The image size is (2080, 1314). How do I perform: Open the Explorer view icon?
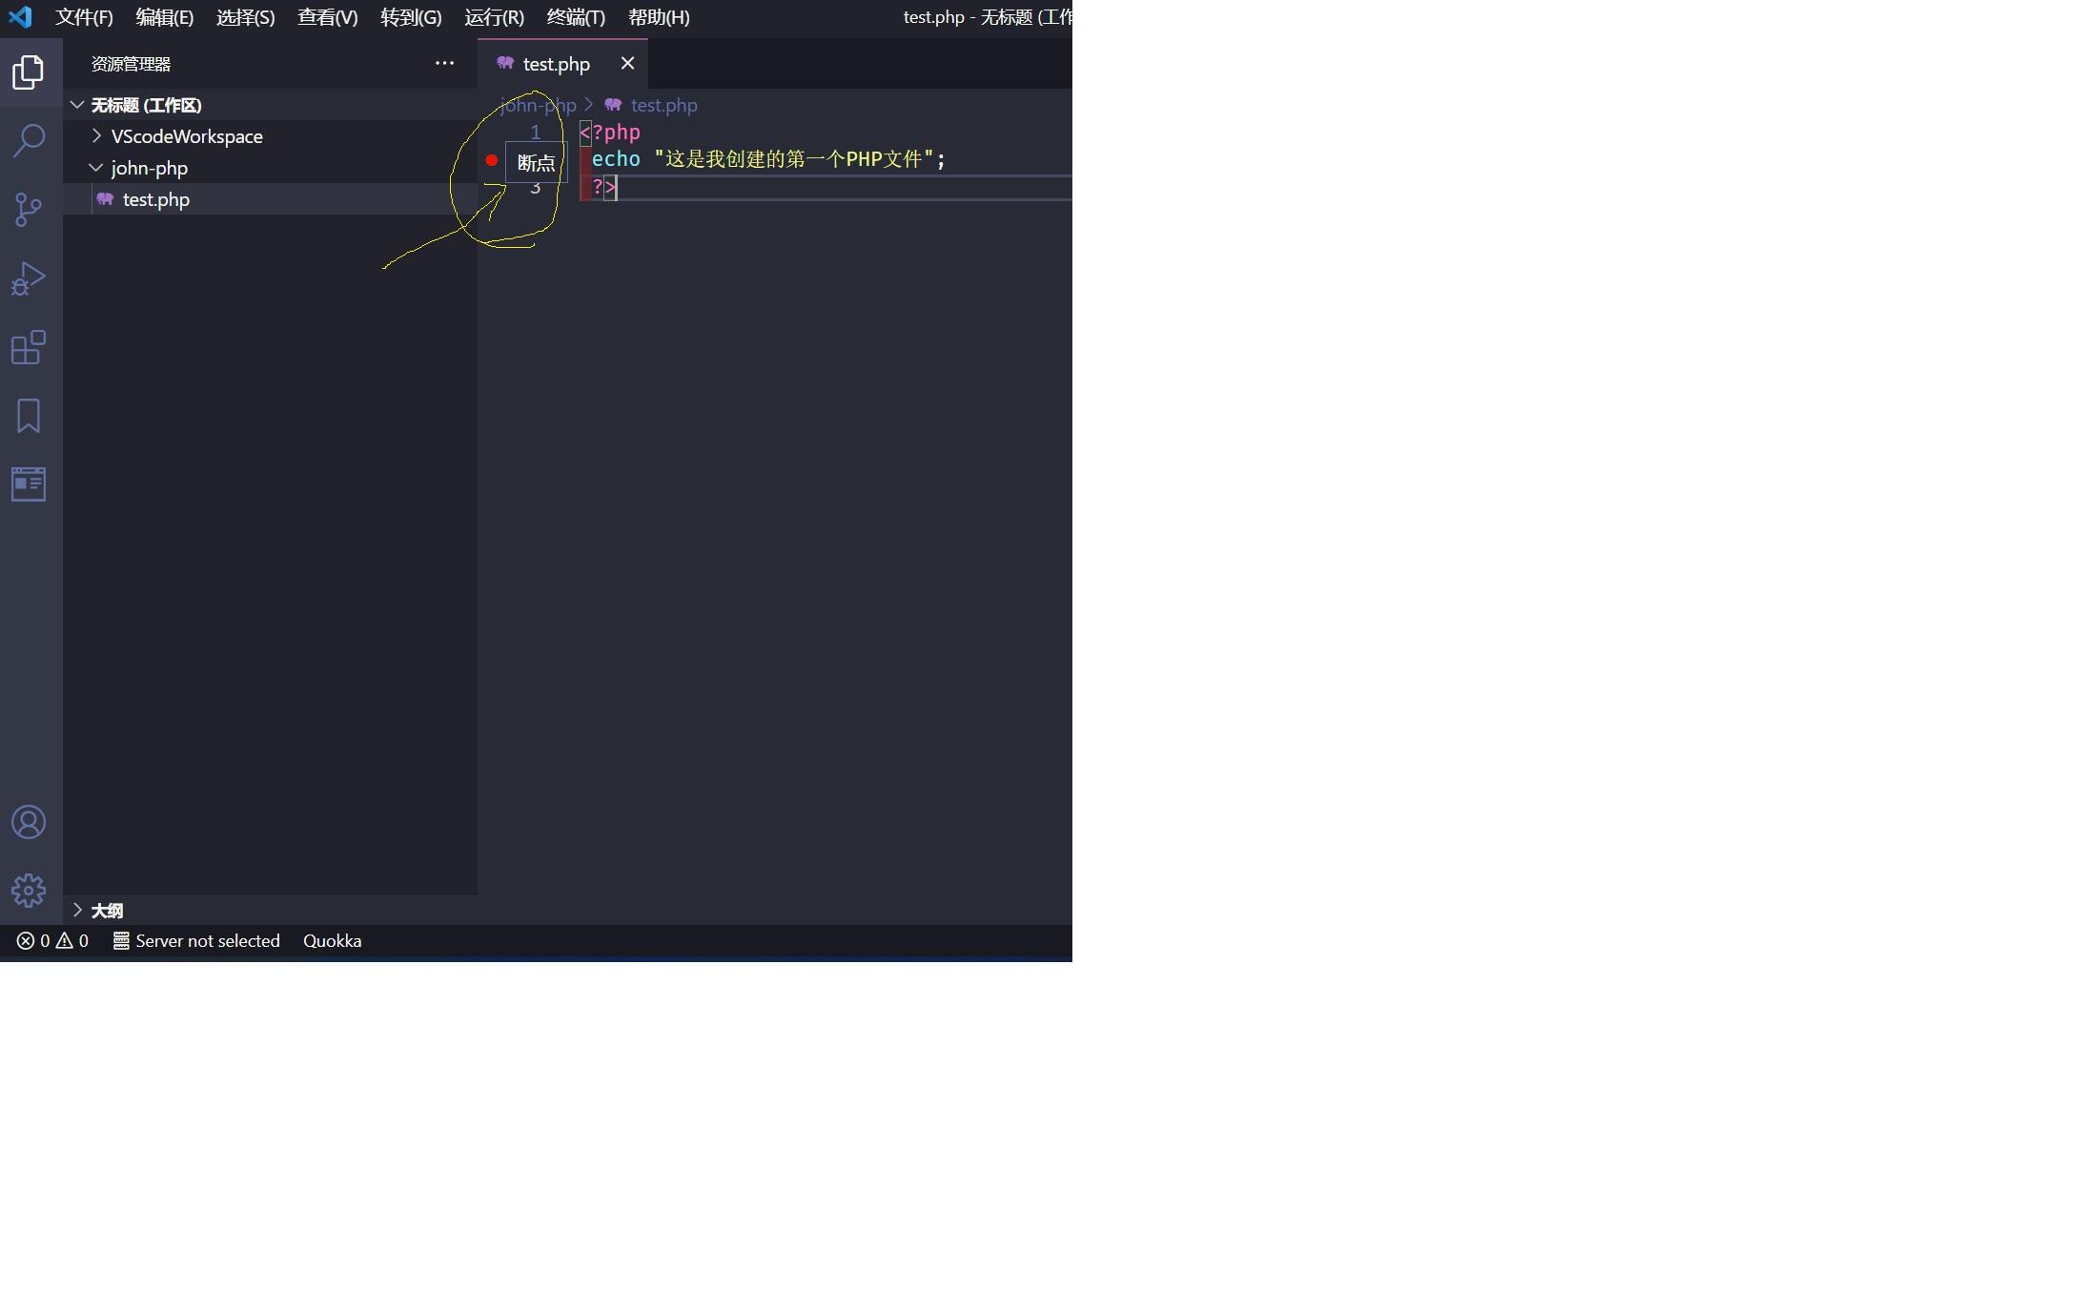click(29, 72)
